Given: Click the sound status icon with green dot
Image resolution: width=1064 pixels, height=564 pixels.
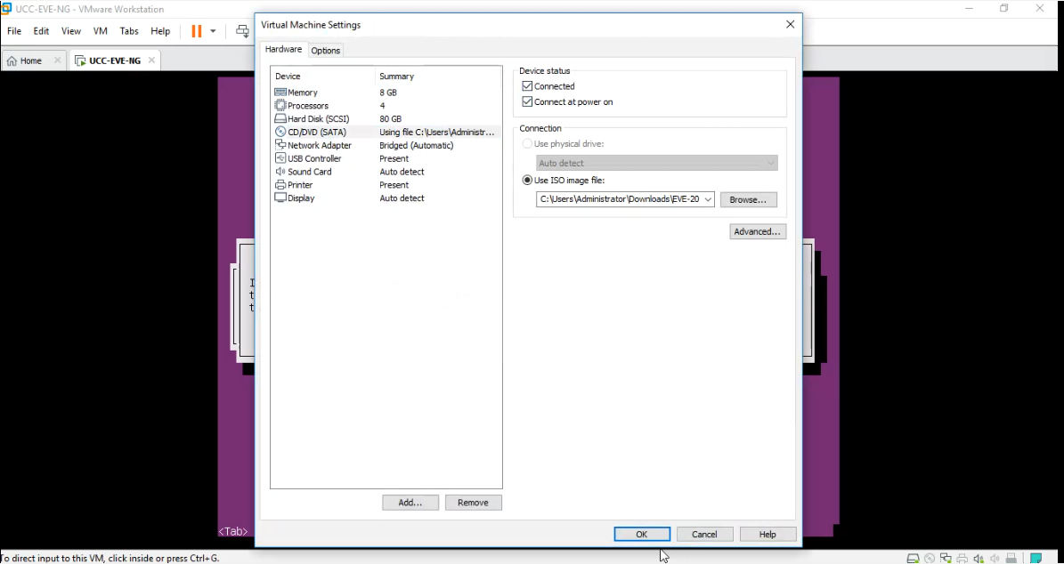Looking at the screenshot, I should click(x=979, y=559).
